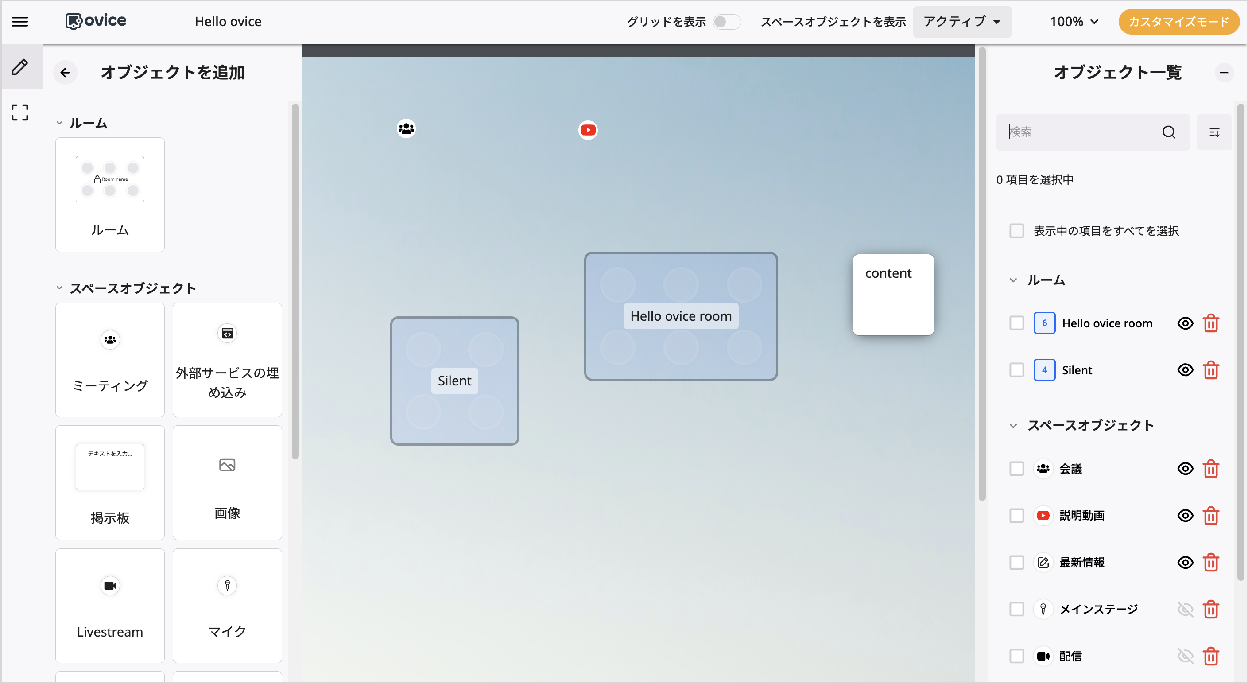Collapse the ルーム section in add panel
Image resolution: width=1248 pixels, height=684 pixels.
tap(59, 123)
